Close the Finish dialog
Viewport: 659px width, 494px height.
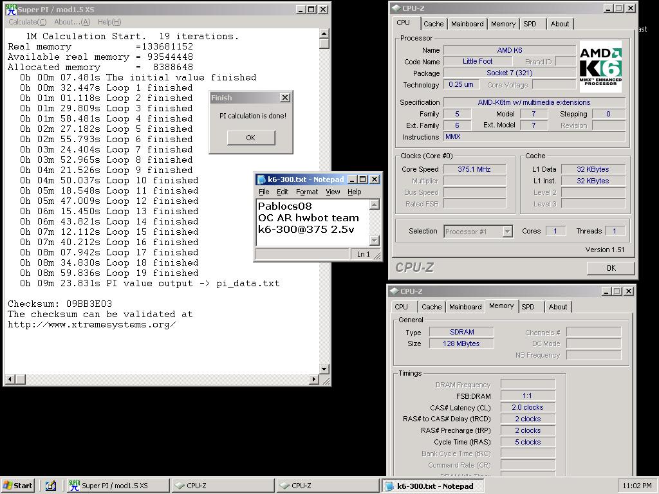pyautogui.click(x=285, y=98)
